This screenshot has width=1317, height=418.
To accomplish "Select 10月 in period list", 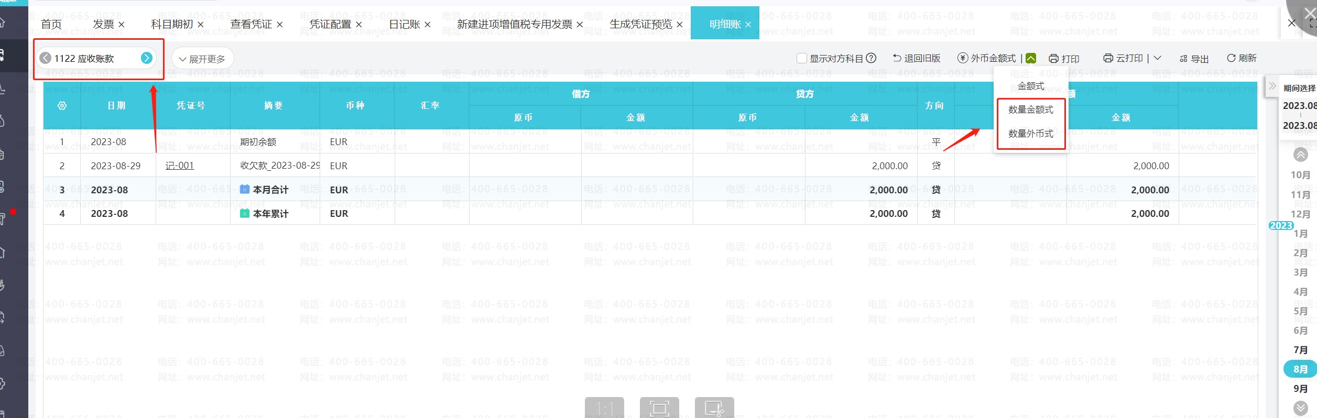I will [1300, 174].
